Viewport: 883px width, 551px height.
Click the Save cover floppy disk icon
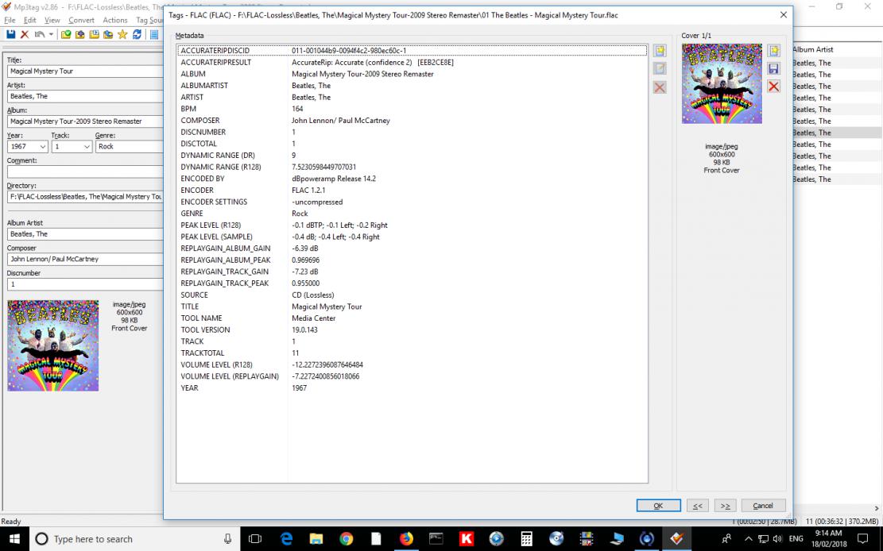774,68
